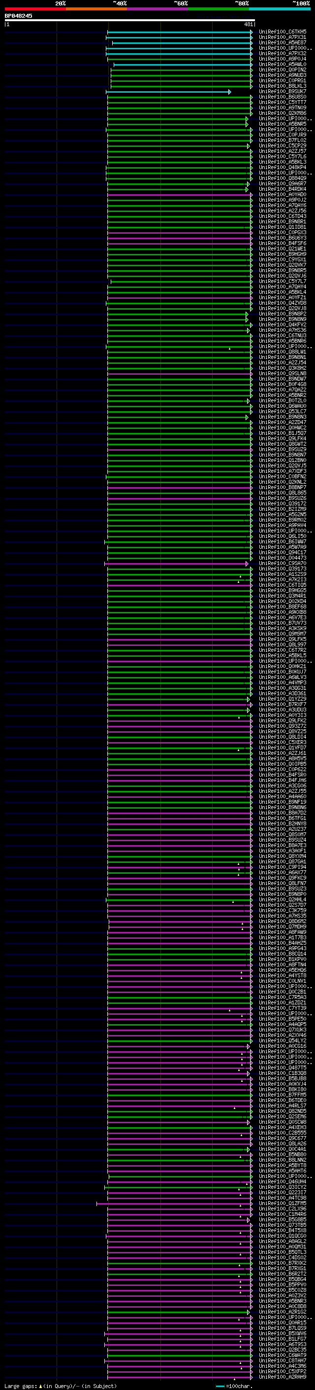Select the UniRef100_B8EF68 label
Image resolution: width=315 pixels, height=1390 pixels.
pyautogui.click(x=283, y=606)
